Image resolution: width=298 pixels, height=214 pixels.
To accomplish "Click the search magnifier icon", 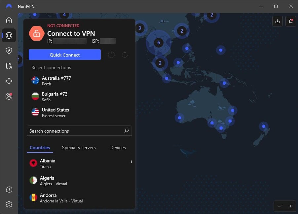I will pyautogui.click(x=127, y=131).
